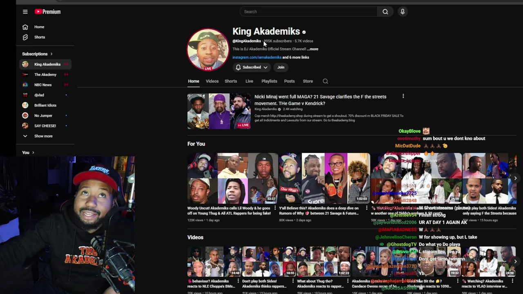Screen dimensions: 523x294
Task: Open live stream title Nicki Minaj MAGA
Action: click(320, 100)
